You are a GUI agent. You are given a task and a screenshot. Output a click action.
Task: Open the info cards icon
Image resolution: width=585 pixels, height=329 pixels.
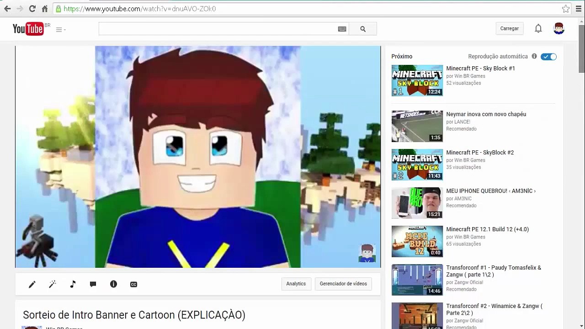click(x=113, y=284)
